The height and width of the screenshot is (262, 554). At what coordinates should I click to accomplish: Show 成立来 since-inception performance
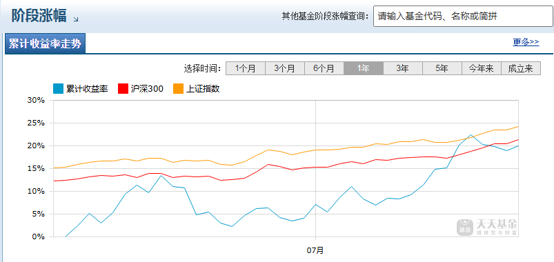[521, 68]
